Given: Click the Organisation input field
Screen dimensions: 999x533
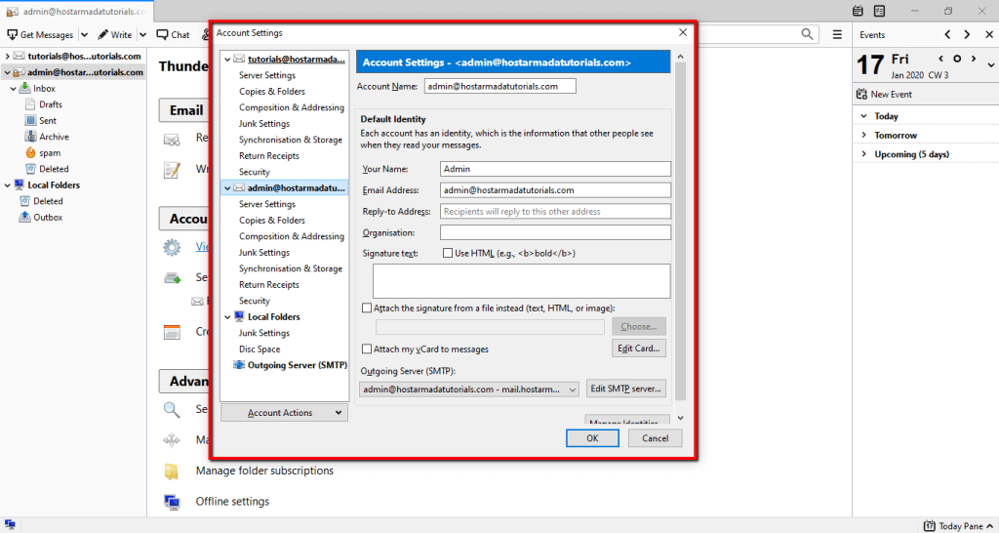Looking at the screenshot, I should [555, 232].
